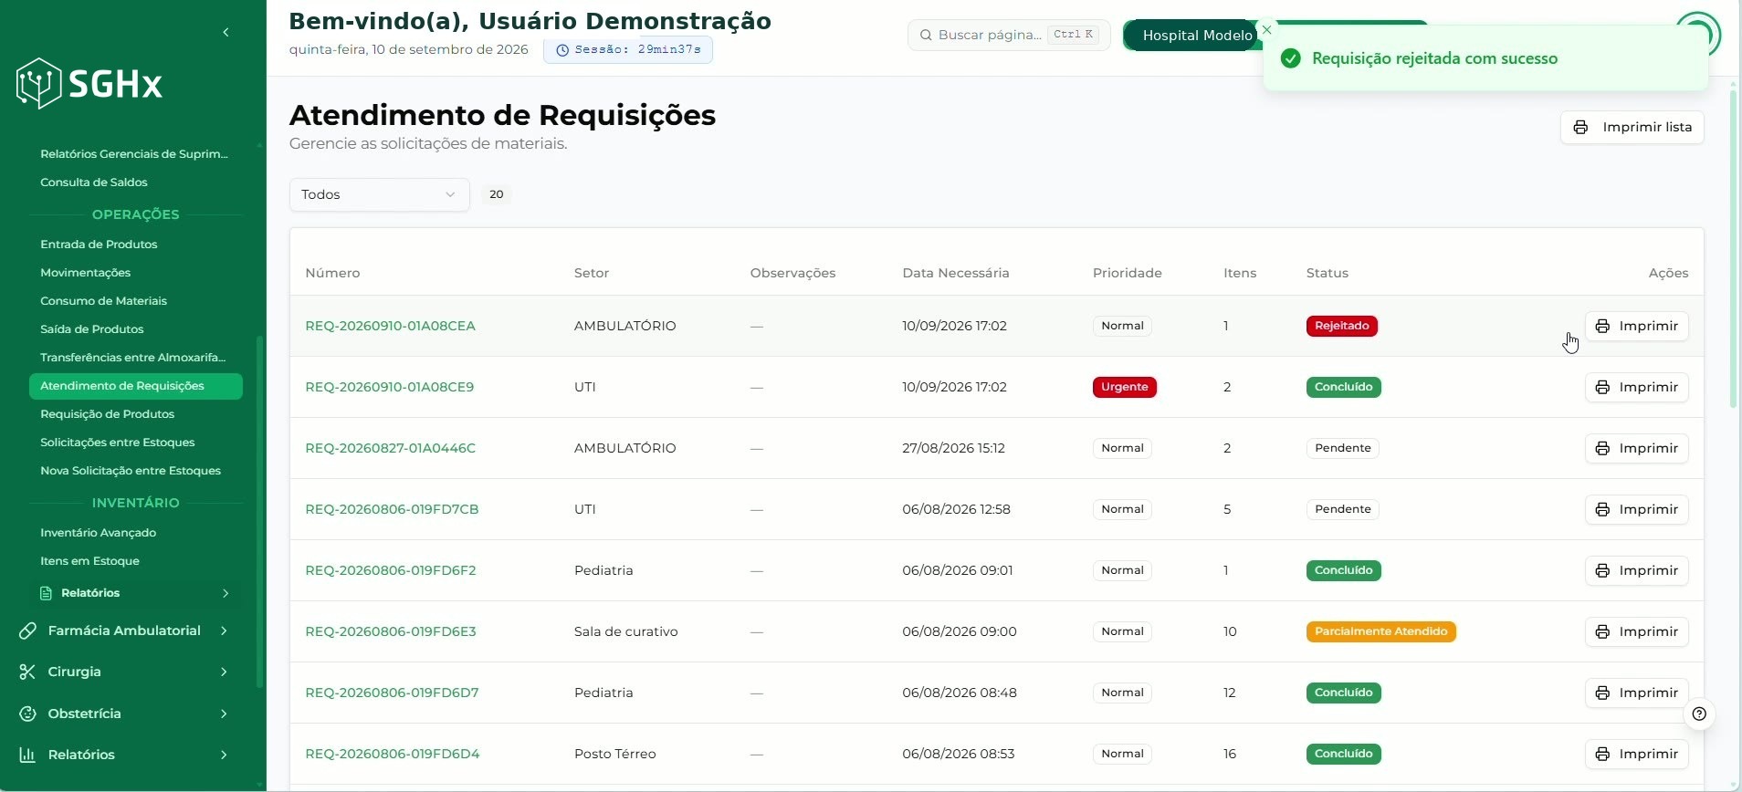
Task: Click the Parcialmente Atendido status badge
Action: click(1380, 631)
